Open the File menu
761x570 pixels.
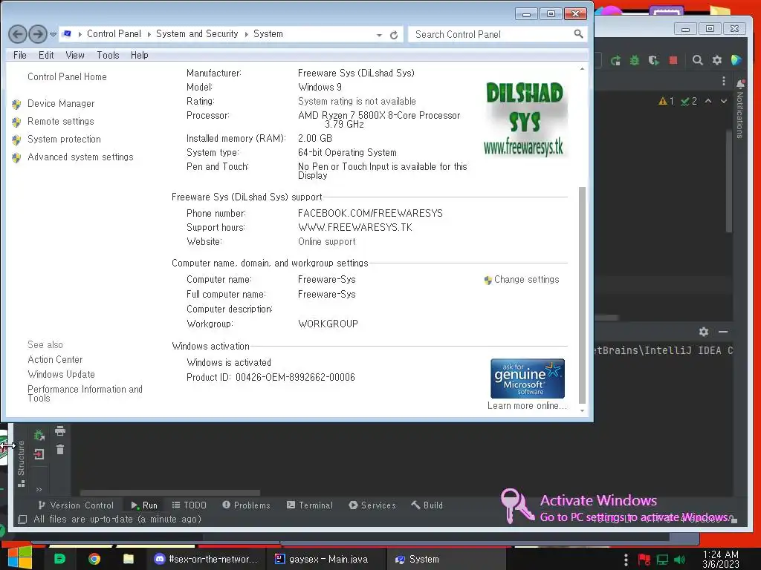[x=20, y=55]
